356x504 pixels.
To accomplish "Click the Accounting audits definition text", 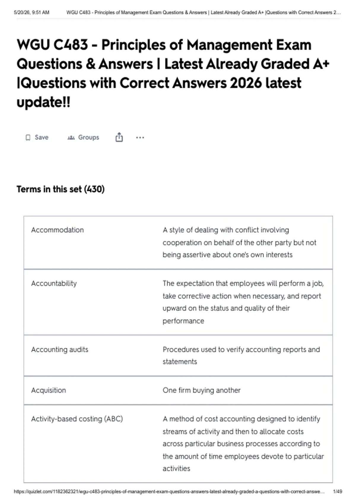I will coord(241,355).
